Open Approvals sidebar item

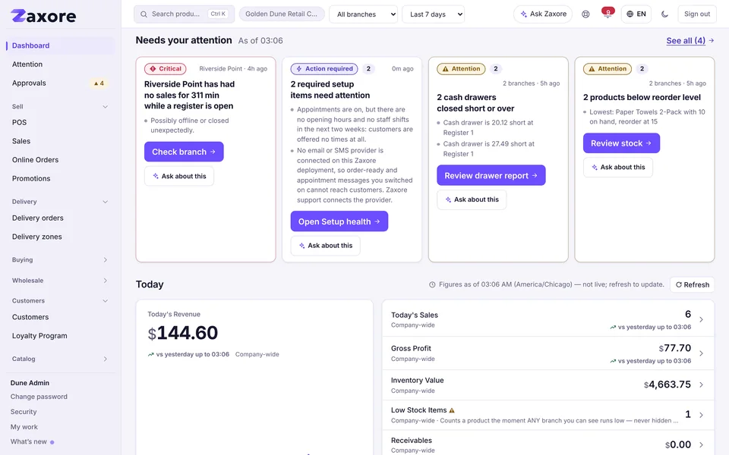point(60,83)
